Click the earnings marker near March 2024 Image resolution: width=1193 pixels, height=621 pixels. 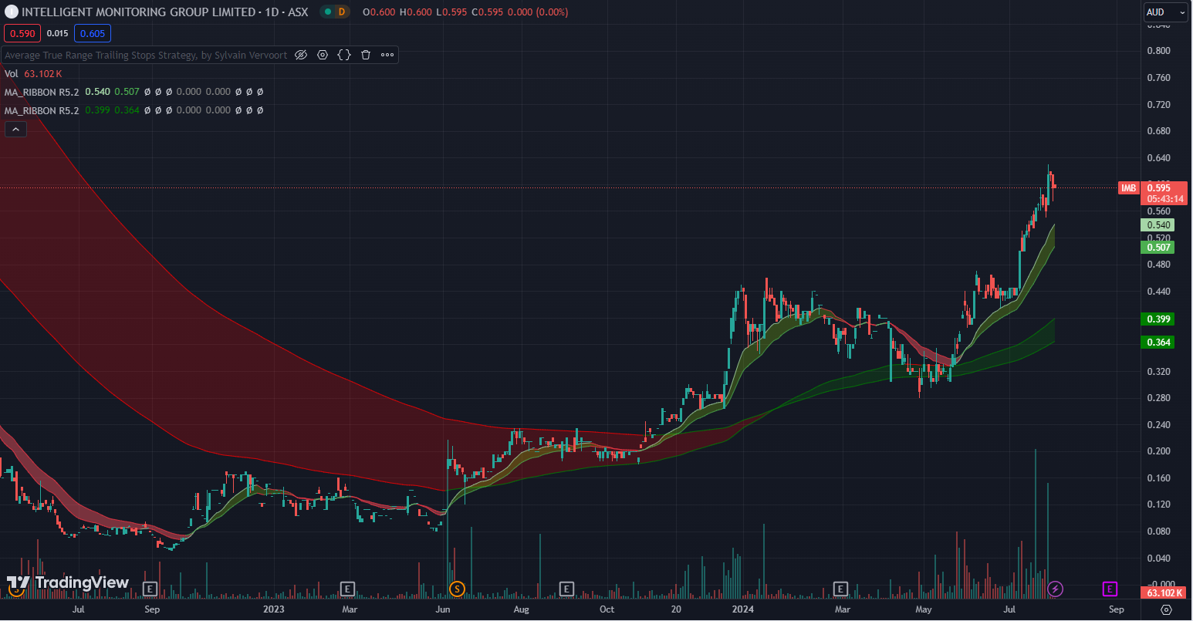tap(840, 589)
